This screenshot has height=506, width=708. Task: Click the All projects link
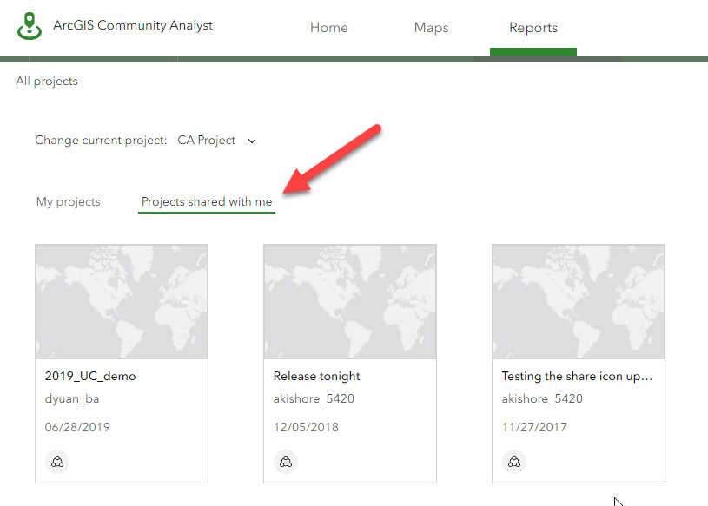point(47,82)
